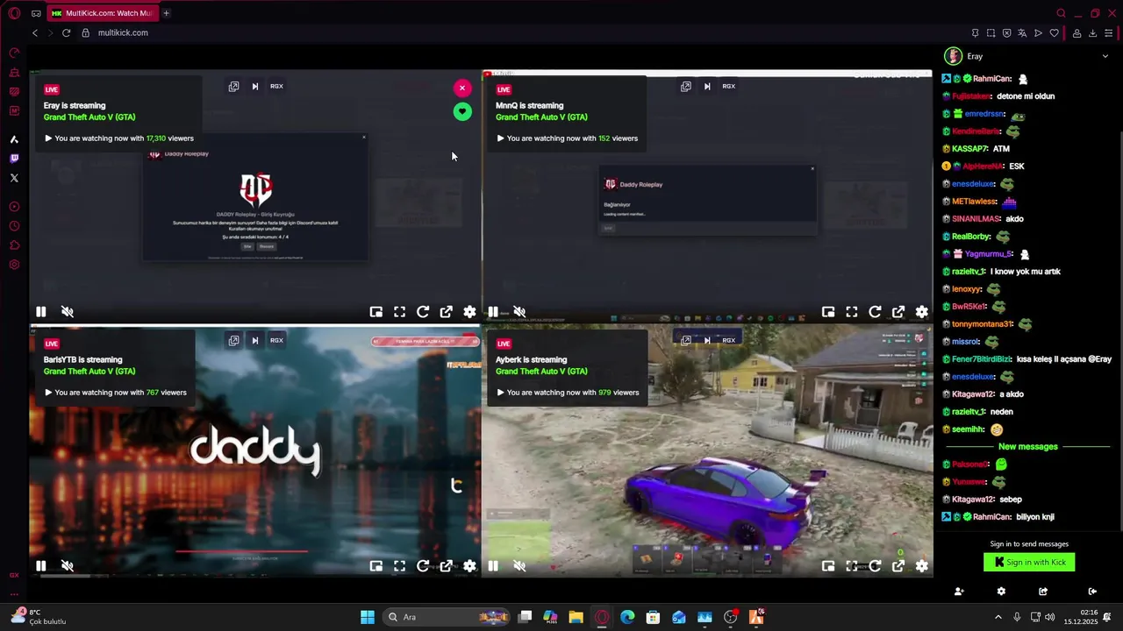
Task: Show hidden system tray icons
Action: (x=998, y=617)
